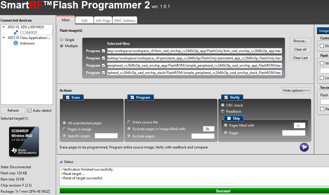Collapse the XDS110 Class Application tree node

coord(3,38)
